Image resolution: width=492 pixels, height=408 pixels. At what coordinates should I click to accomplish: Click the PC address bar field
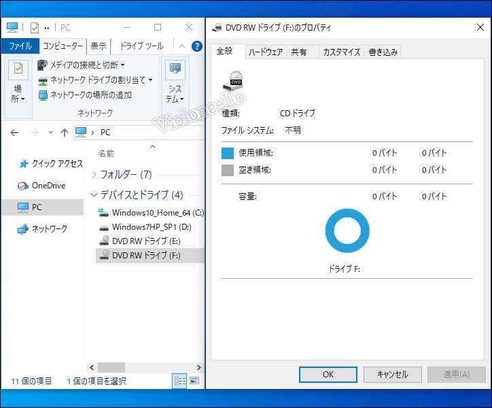[x=139, y=133]
